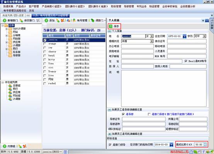
Task: Click the green 调部门 transfer icon
Action: pyautogui.click(x=93, y=21)
